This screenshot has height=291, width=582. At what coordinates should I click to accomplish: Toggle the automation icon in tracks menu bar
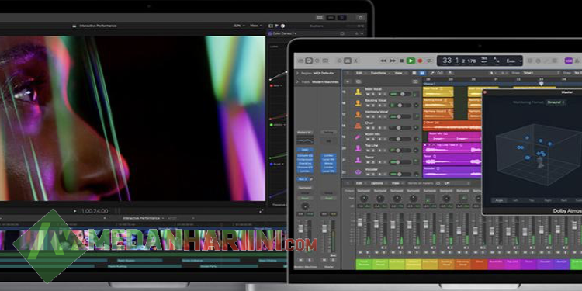coord(432,73)
